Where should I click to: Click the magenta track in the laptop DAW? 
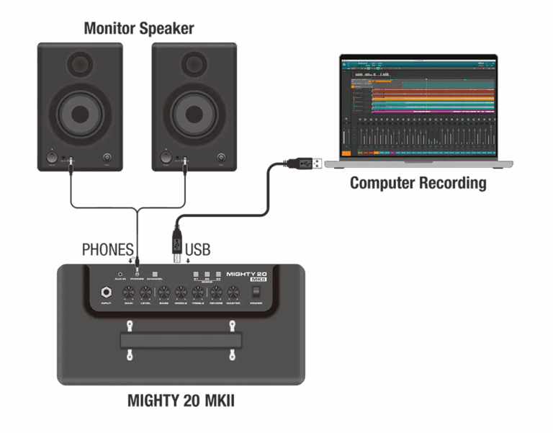coord(433,112)
